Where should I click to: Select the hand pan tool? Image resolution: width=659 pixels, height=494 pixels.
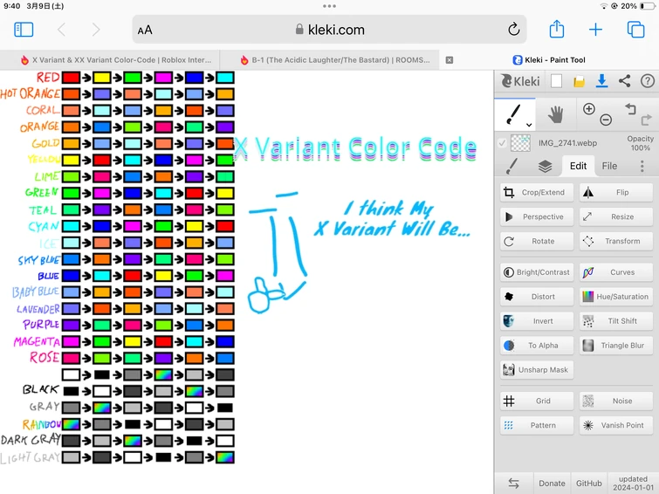tap(555, 114)
